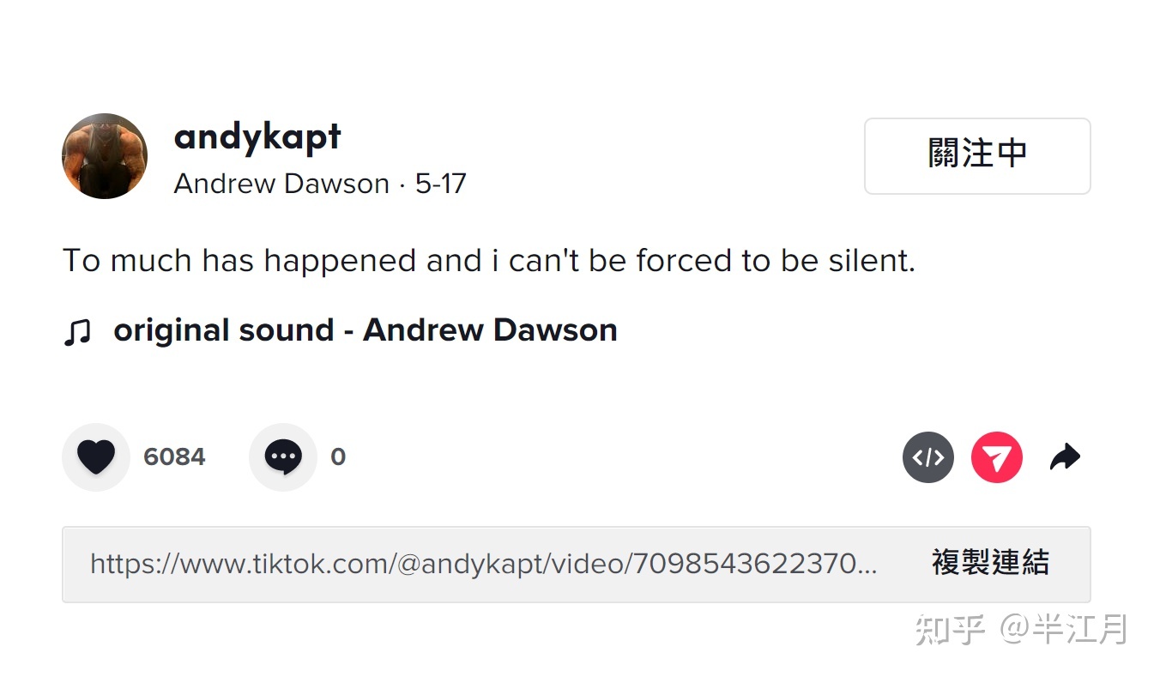Send to friends with red paper-plane icon
This screenshot has width=1160, height=677.
pos(997,457)
